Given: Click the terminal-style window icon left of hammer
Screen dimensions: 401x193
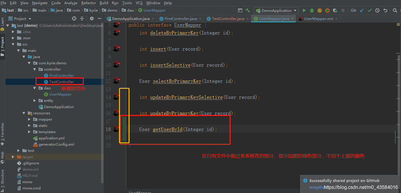Looking at the screenshot, I should point(240,10).
